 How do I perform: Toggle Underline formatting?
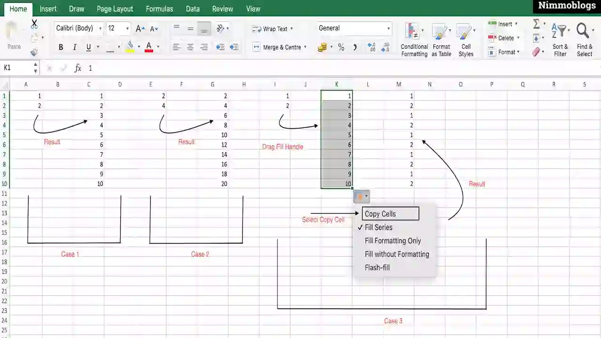coord(88,47)
